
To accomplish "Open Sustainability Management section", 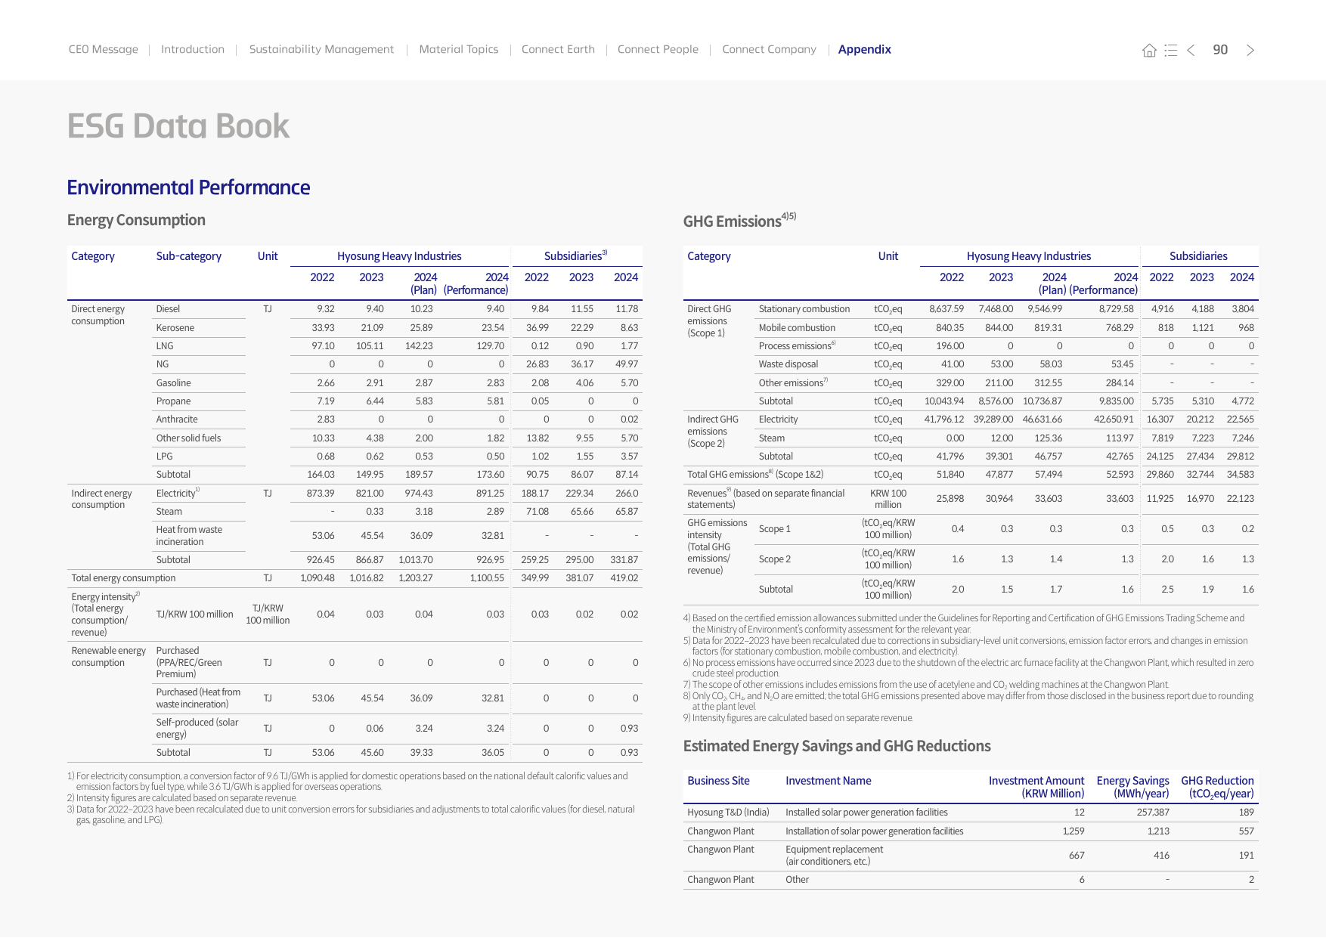I will pyautogui.click(x=321, y=49).
